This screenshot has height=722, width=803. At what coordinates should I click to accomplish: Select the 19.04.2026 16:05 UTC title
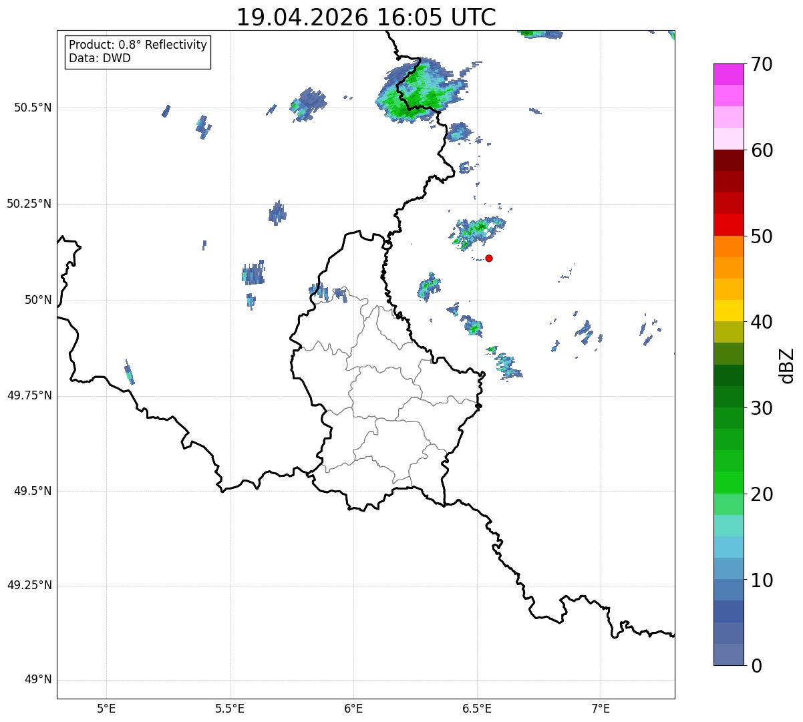[366, 17]
